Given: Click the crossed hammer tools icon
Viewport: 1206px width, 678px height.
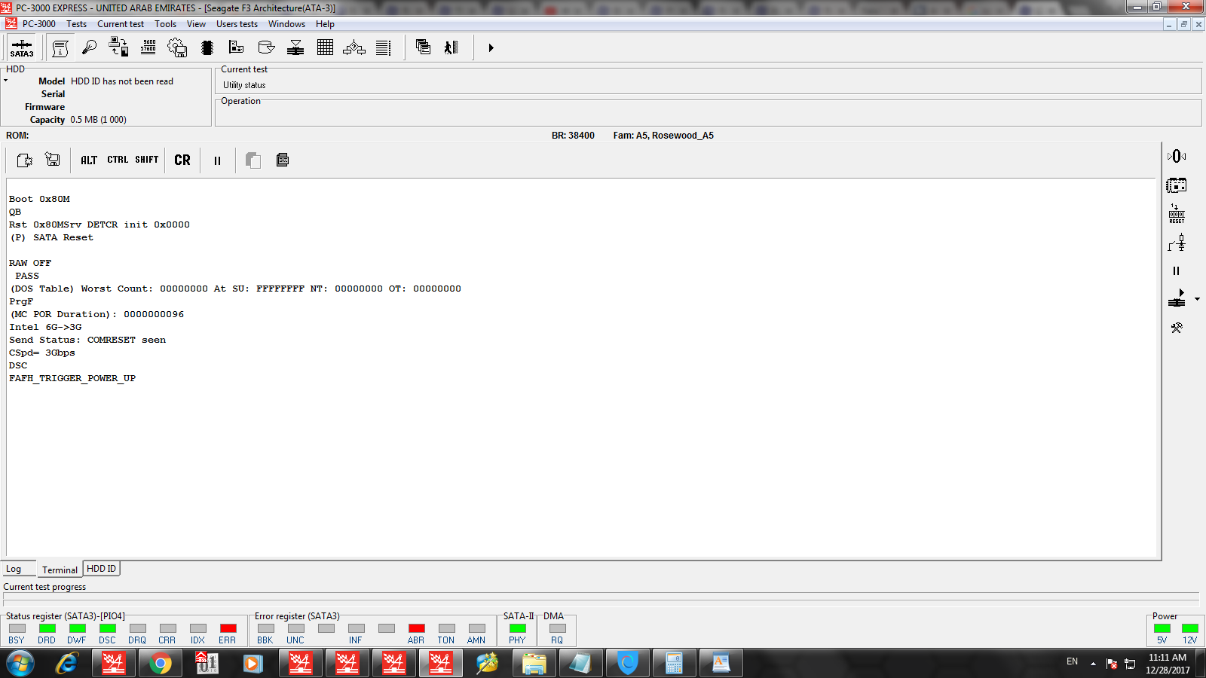Looking at the screenshot, I should pyautogui.click(x=1177, y=328).
